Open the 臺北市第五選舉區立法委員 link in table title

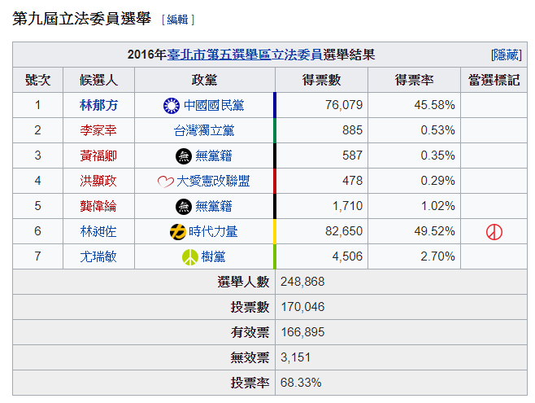click(x=245, y=55)
